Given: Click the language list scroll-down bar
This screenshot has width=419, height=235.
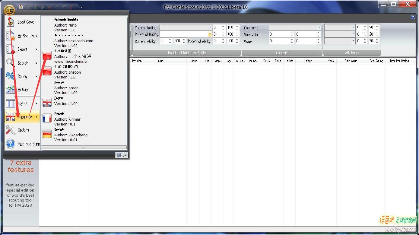Looking at the screenshot, I should pos(84,148).
